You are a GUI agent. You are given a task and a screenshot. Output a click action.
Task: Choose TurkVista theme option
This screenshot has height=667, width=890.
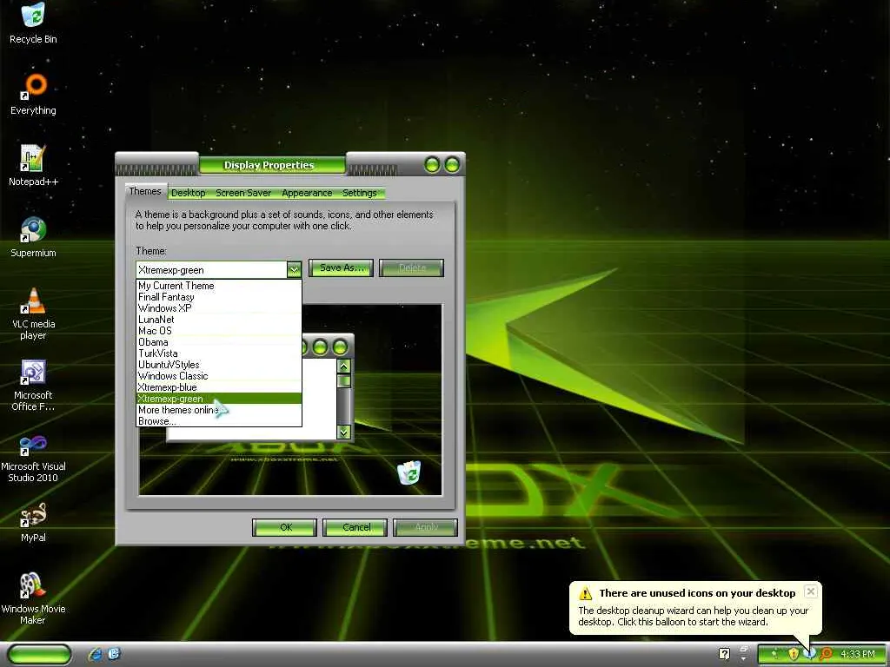point(219,353)
